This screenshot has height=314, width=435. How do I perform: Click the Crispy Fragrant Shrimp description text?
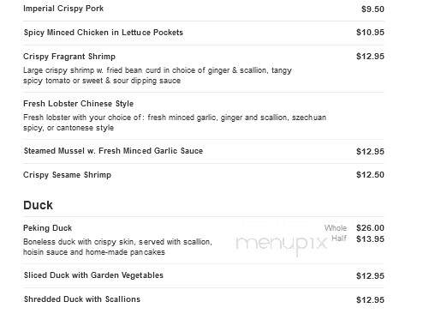(x=158, y=75)
